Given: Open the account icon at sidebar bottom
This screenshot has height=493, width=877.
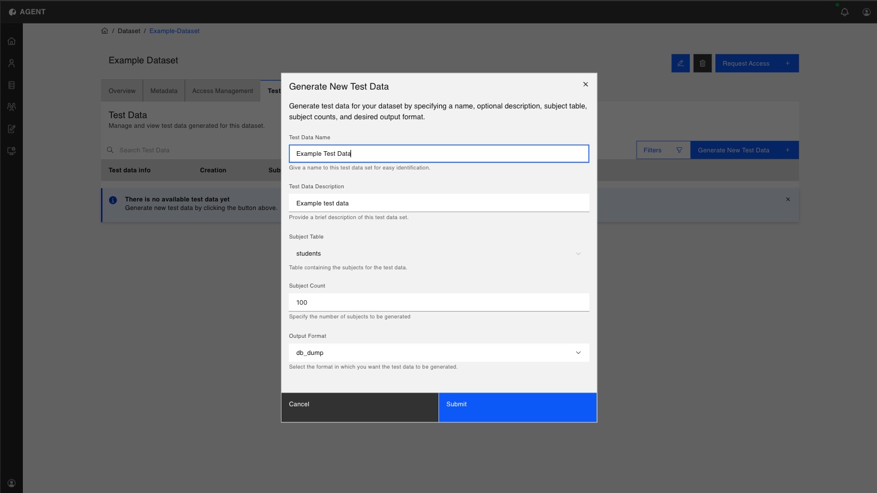Looking at the screenshot, I should 11,483.
